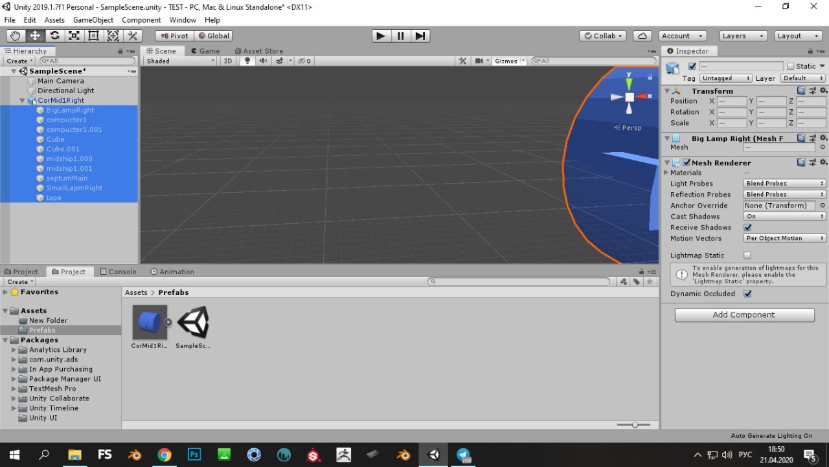829x467 pixels.
Task: Switch to the Console tab
Action: pos(118,272)
